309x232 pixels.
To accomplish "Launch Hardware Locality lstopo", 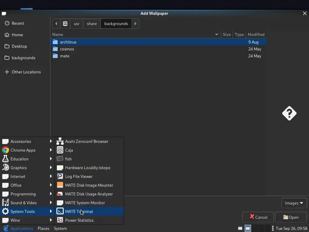I will pos(89,168).
